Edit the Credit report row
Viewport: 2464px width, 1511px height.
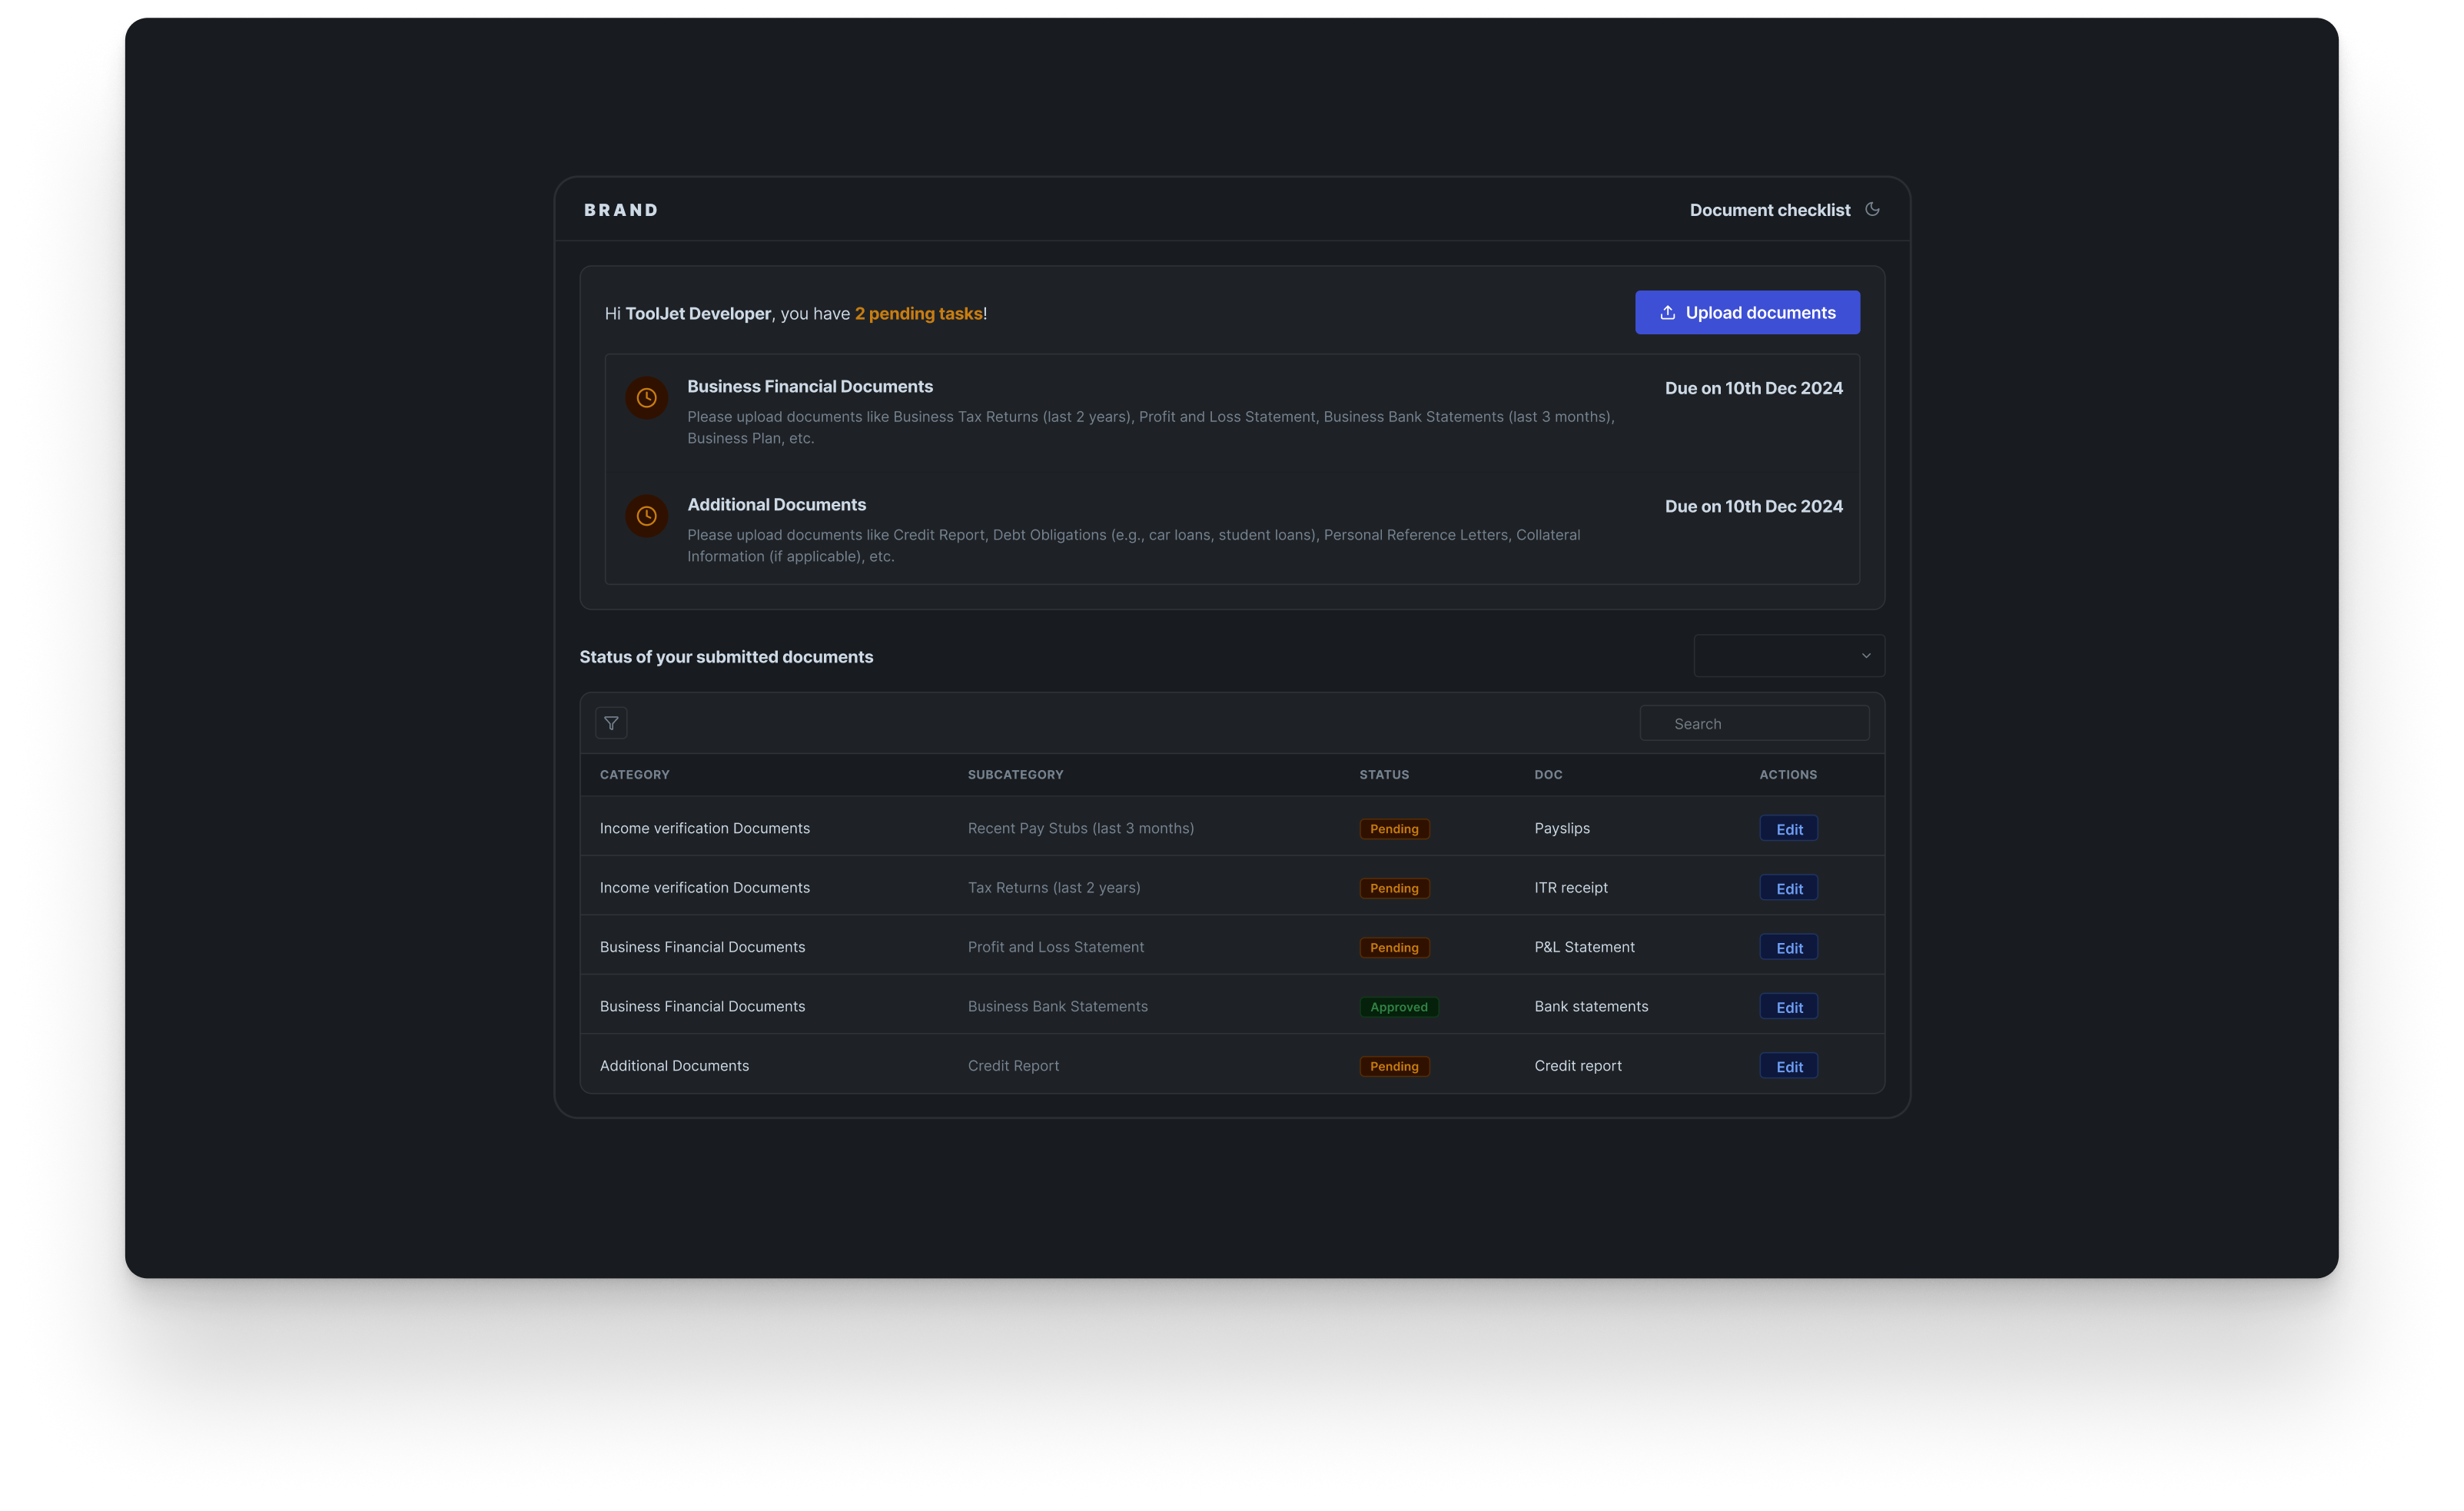tap(1789, 1066)
